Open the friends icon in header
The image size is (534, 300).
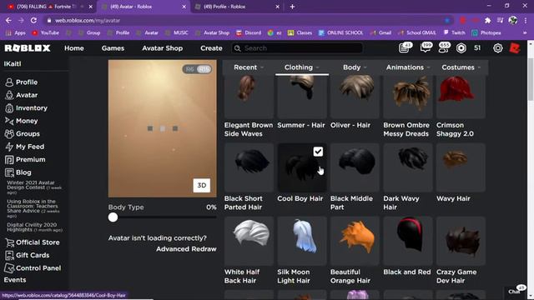click(444, 48)
